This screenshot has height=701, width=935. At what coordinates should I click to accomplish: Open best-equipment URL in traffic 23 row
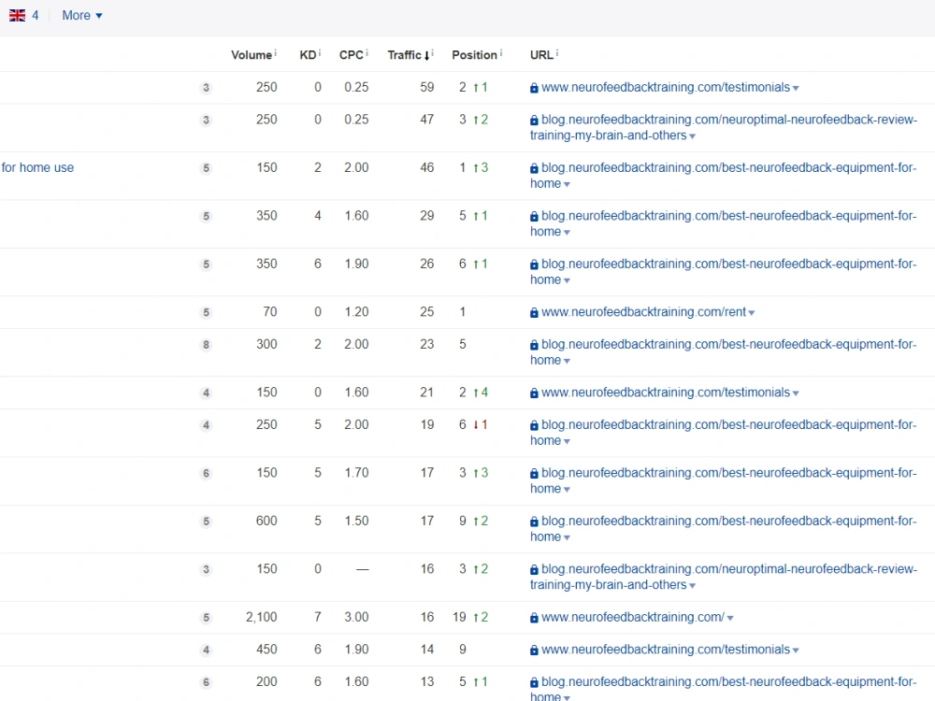(724, 352)
